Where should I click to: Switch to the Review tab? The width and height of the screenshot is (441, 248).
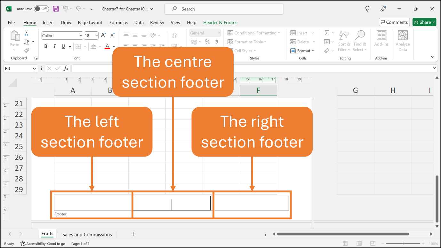point(157,22)
